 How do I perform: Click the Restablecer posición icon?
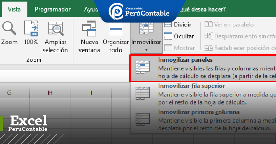[209, 48]
